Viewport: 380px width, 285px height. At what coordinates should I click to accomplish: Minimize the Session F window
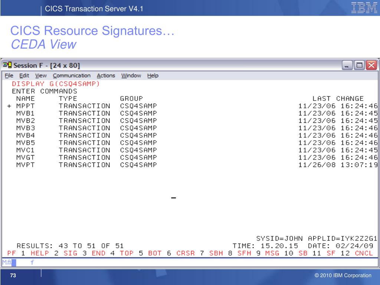(347, 65)
